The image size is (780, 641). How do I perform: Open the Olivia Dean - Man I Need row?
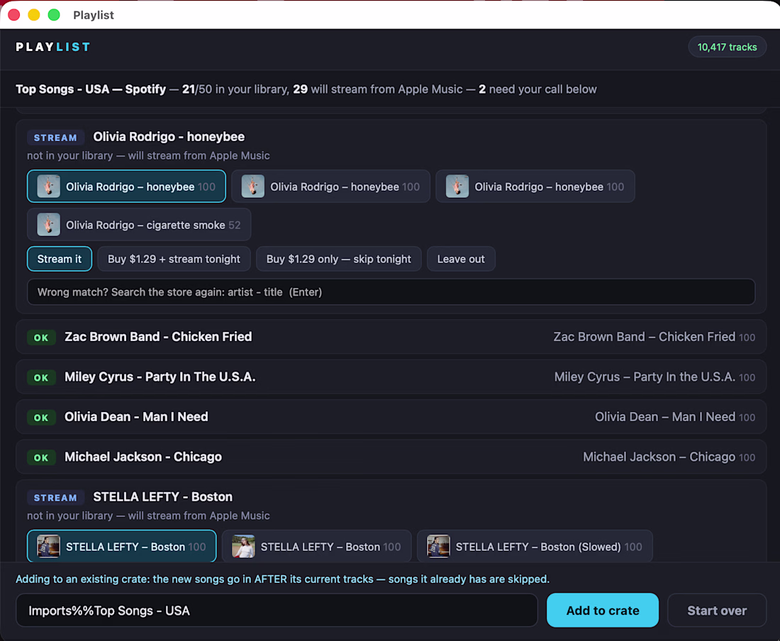tap(391, 417)
